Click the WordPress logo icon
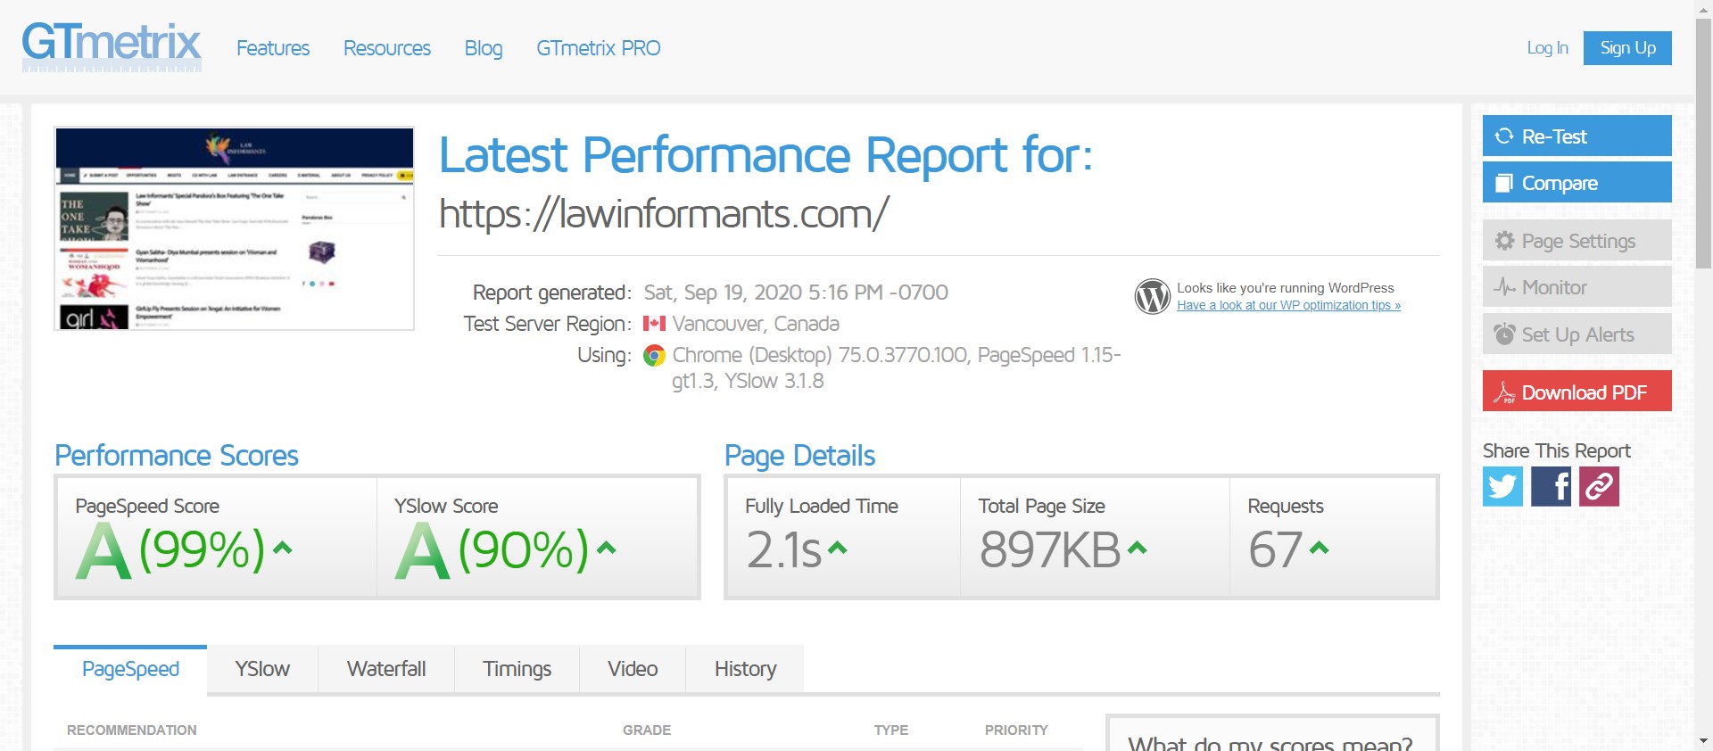The image size is (1713, 751). (x=1152, y=296)
